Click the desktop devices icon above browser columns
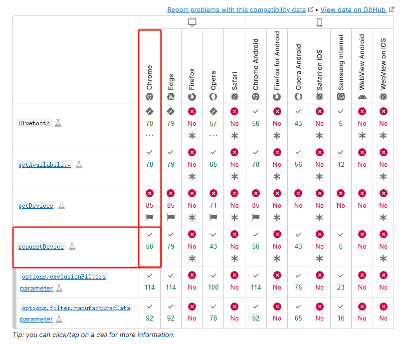This screenshot has height=344, width=409. pos(192,22)
